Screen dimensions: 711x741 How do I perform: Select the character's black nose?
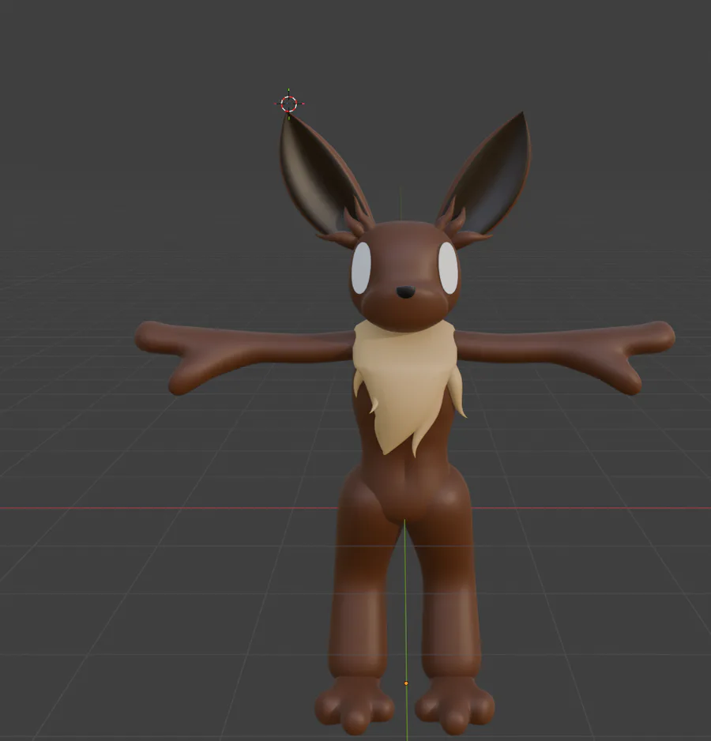pos(405,292)
